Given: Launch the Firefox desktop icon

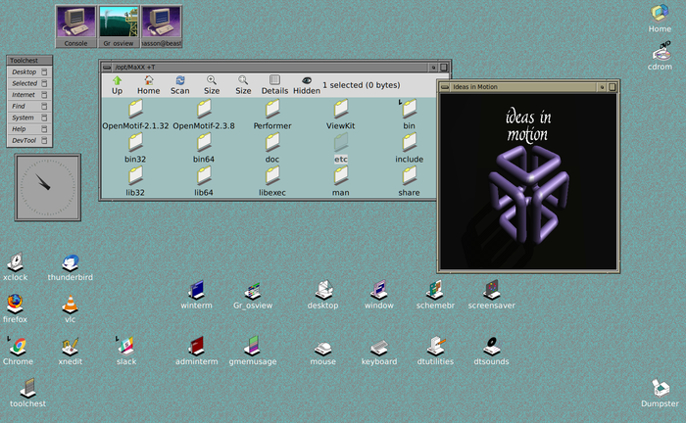Looking at the screenshot, I should (15, 304).
